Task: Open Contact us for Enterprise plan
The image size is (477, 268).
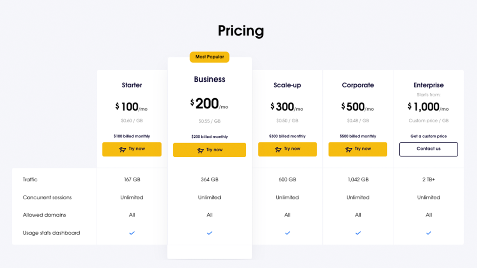Action: [429, 149]
